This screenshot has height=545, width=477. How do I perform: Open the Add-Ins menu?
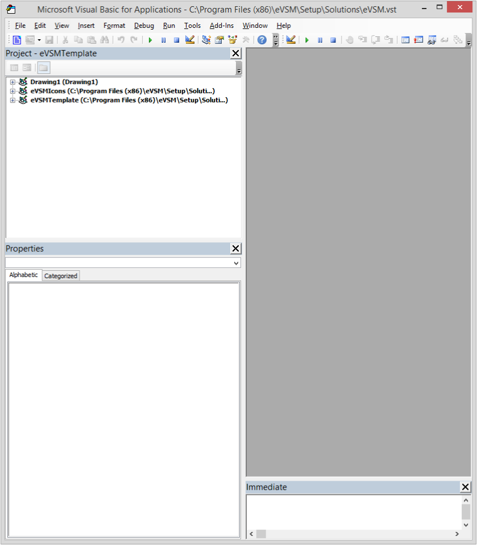coord(222,26)
